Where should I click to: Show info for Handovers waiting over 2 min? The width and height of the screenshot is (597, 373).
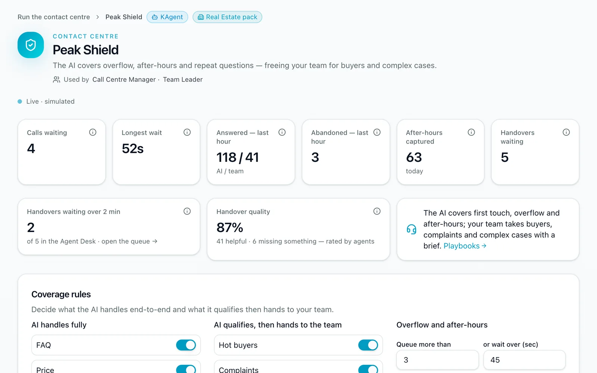tap(187, 211)
